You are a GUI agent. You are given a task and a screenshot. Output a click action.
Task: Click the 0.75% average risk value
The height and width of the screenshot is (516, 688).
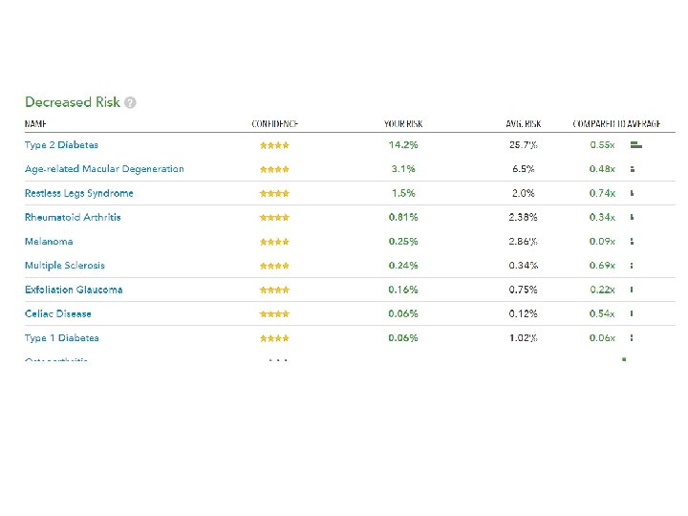[x=524, y=290]
